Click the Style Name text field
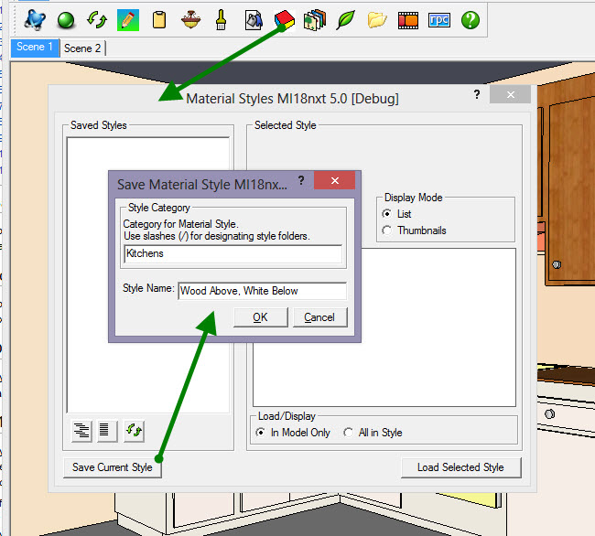Image resolution: width=595 pixels, height=536 pixels. click(x=262, y=291)
